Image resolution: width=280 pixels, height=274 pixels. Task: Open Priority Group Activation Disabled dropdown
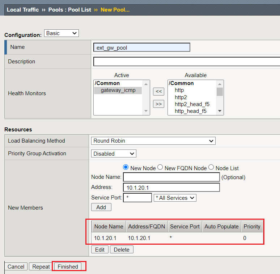(x=114, y=153)
